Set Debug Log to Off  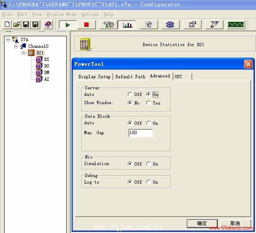[130, 182]
